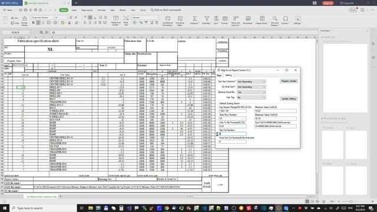Open Conditional Formatting tool
The image size is (377, 212).
[x=168, y=19]
